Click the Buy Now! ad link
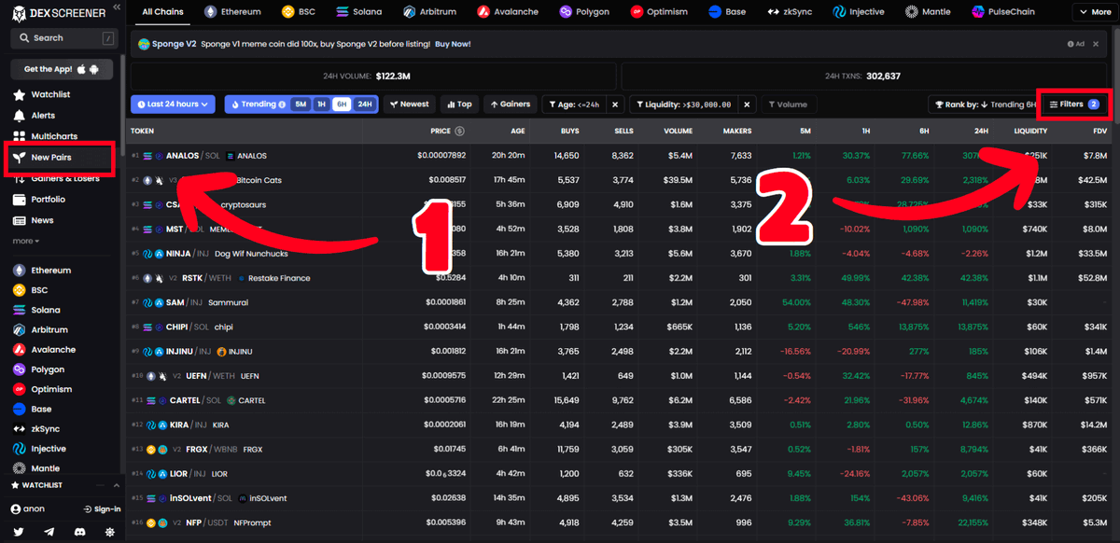 [x=453, y=44]
